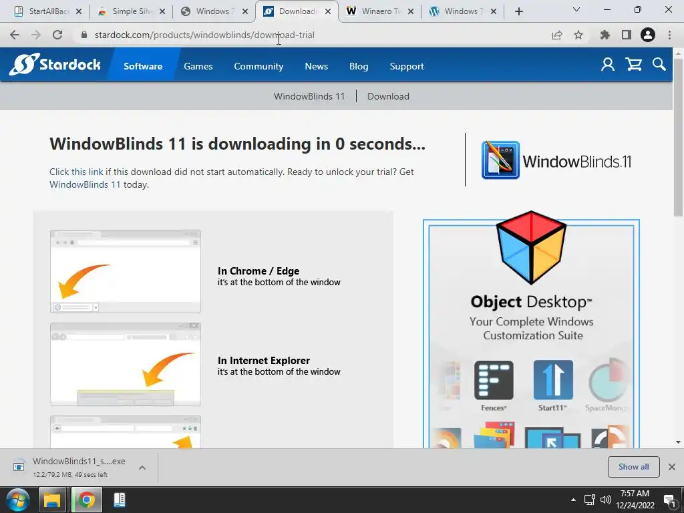Open the Extensions puzzle icon
The width and height of the screenshot is (684, 513).
pyautogui.click(x=605, y=35)
